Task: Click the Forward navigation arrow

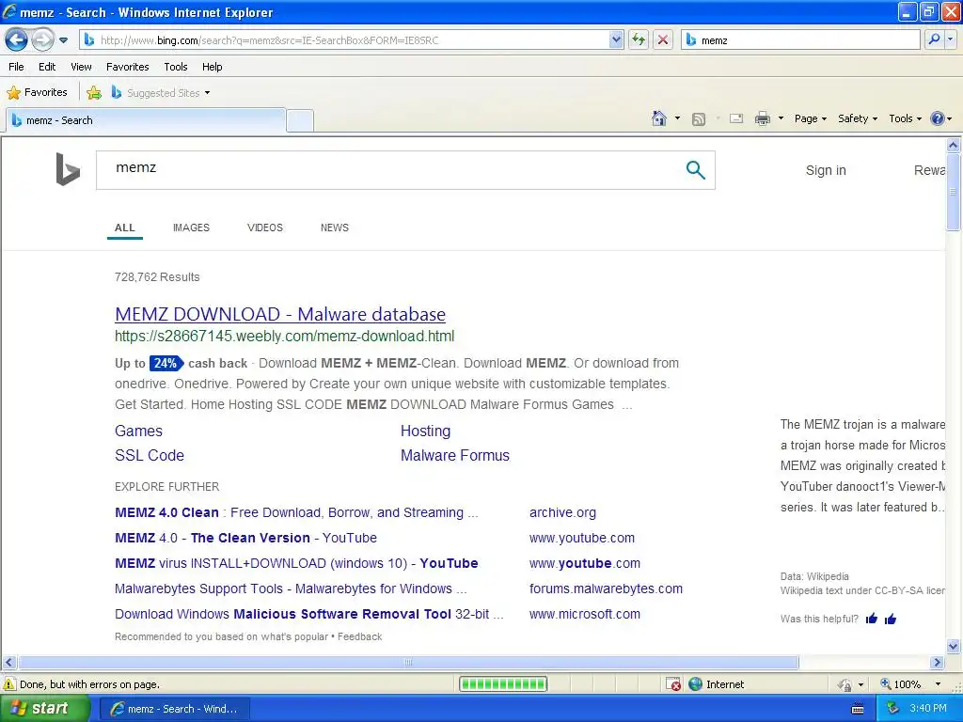Action: 42,40
